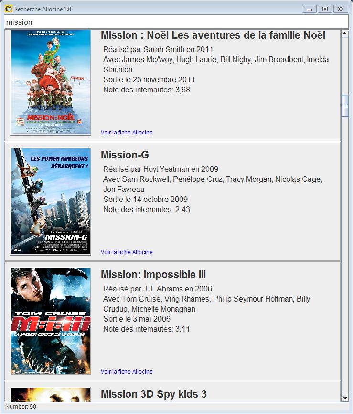Click the Recherche Allocine app icon in title bar
This screenshot has height=414, width=353.
pos(9,9)
